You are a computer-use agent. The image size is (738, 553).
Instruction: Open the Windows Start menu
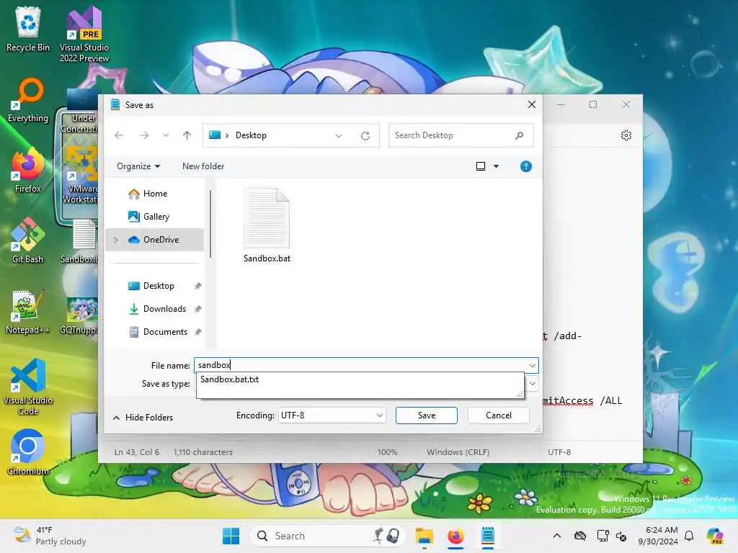tap(231, 536)
